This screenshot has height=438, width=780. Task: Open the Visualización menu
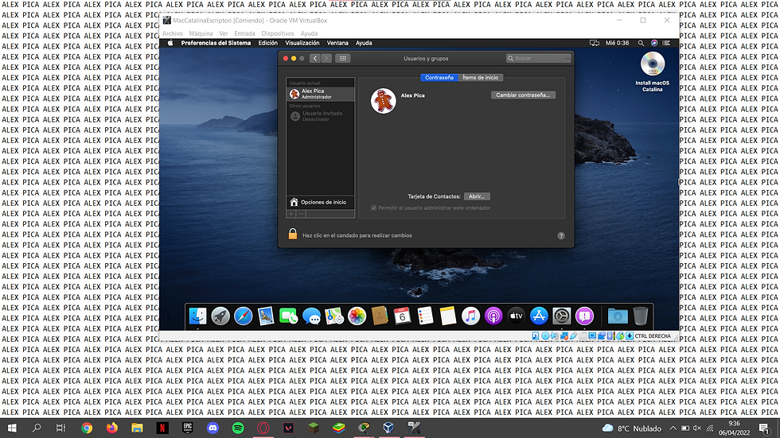point(302,43)
